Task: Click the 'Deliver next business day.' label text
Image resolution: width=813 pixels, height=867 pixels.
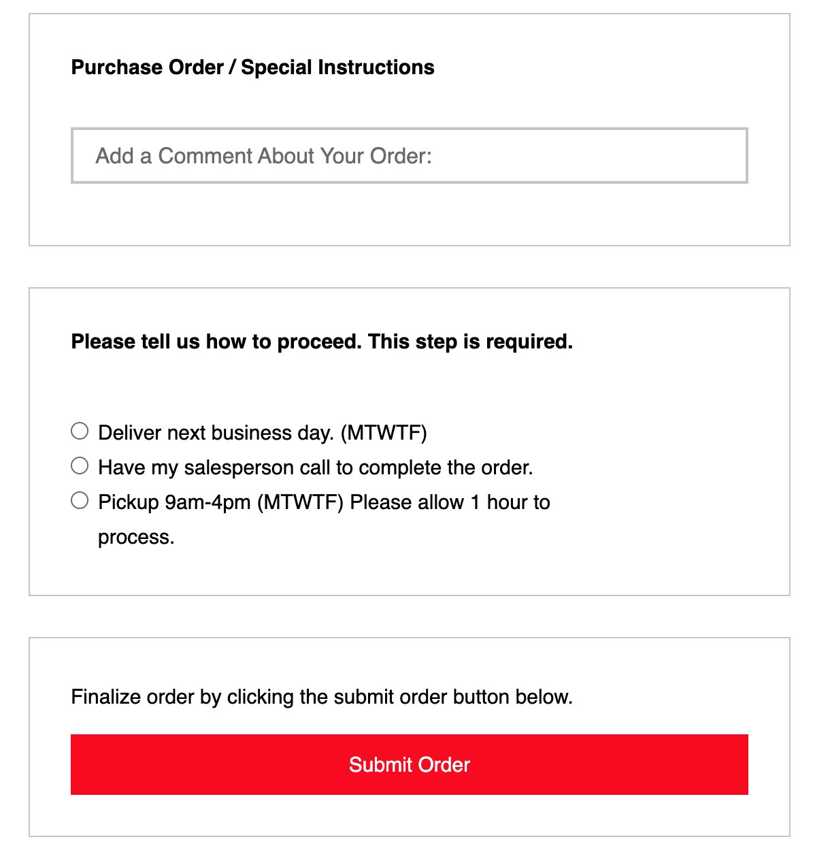Action: coord(218,433)
